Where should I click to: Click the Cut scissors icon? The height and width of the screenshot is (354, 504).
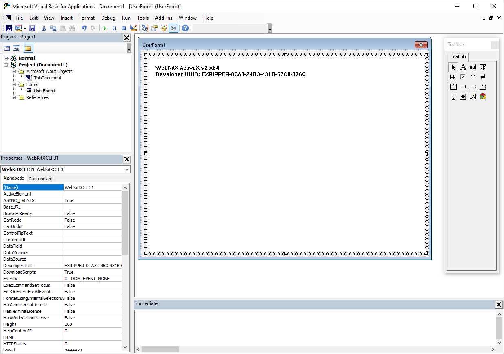coord(44,28)
